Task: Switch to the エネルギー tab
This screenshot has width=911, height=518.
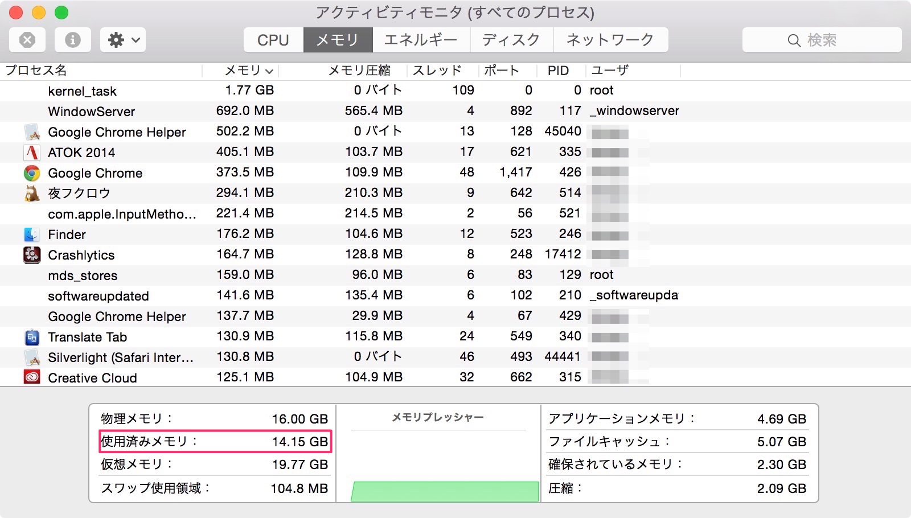Action: 421,40
